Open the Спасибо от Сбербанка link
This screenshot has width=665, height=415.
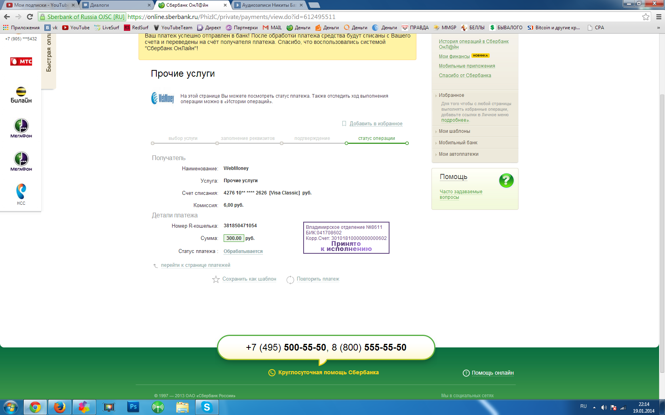465,75
